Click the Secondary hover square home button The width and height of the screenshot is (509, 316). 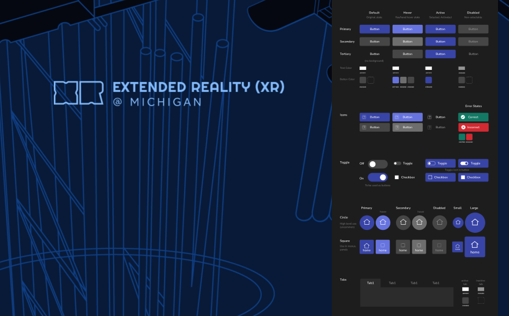tap(419, 247)
